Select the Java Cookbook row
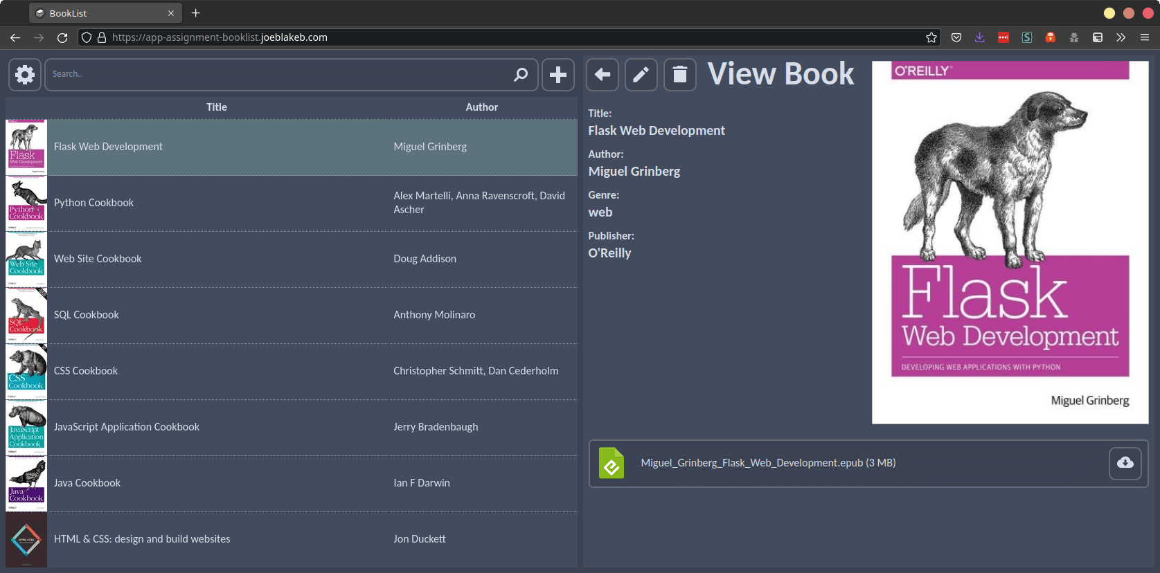 pos(292,483)
